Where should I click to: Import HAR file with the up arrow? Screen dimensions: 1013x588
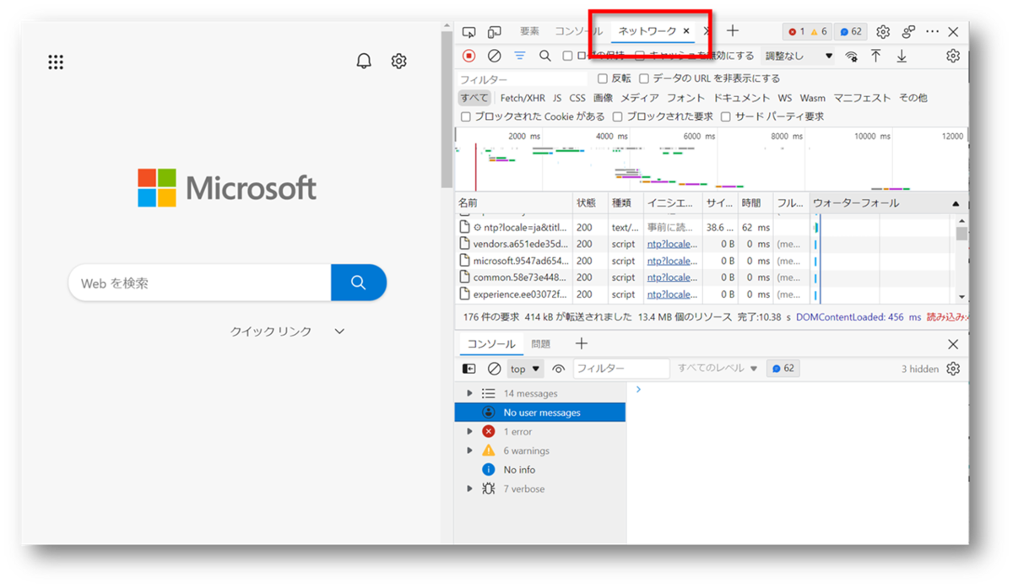click(876, 56)
